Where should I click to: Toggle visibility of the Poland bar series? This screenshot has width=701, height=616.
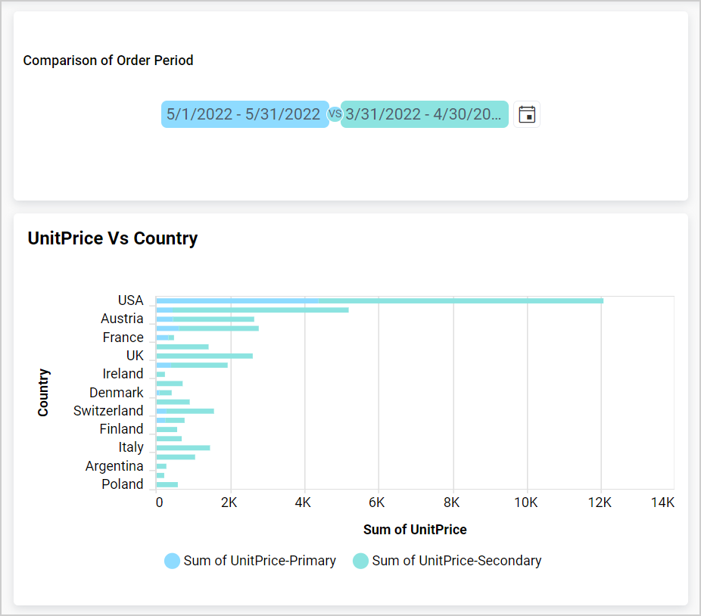pos(167,484)
